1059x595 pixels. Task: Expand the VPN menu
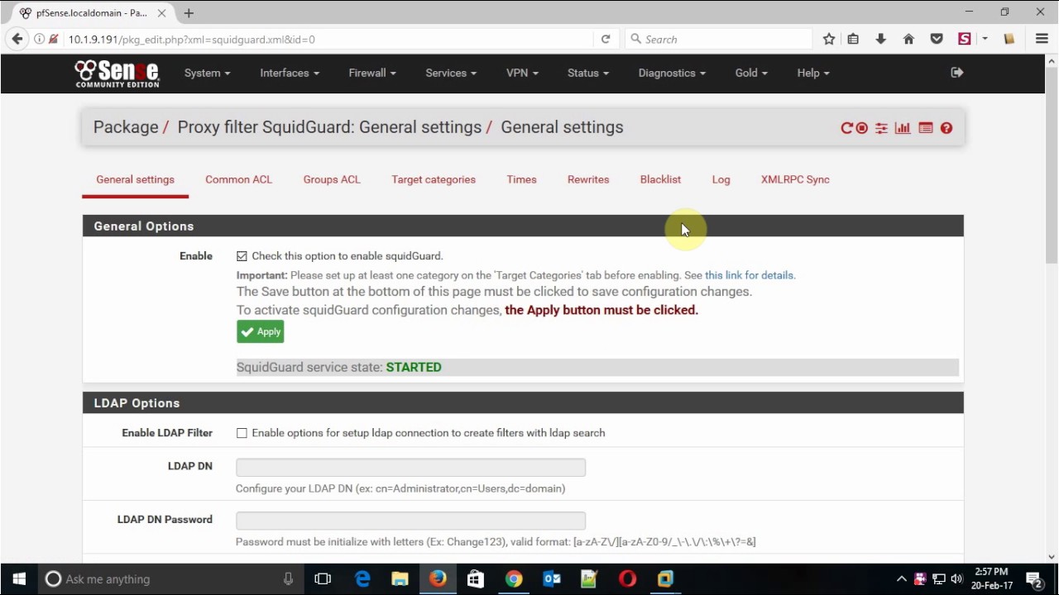point(522,73)
